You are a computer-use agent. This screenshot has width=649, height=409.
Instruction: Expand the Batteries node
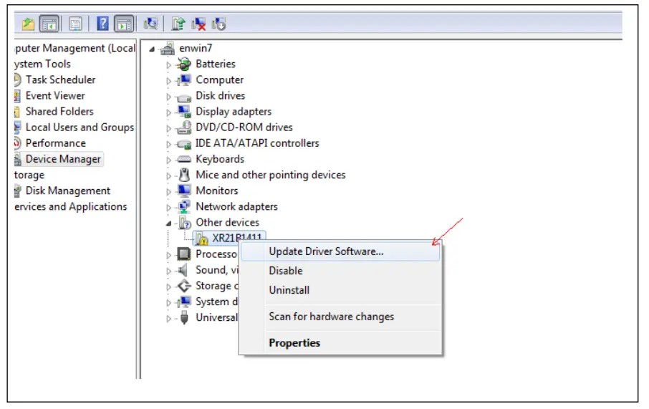click(x=168, y=65)
